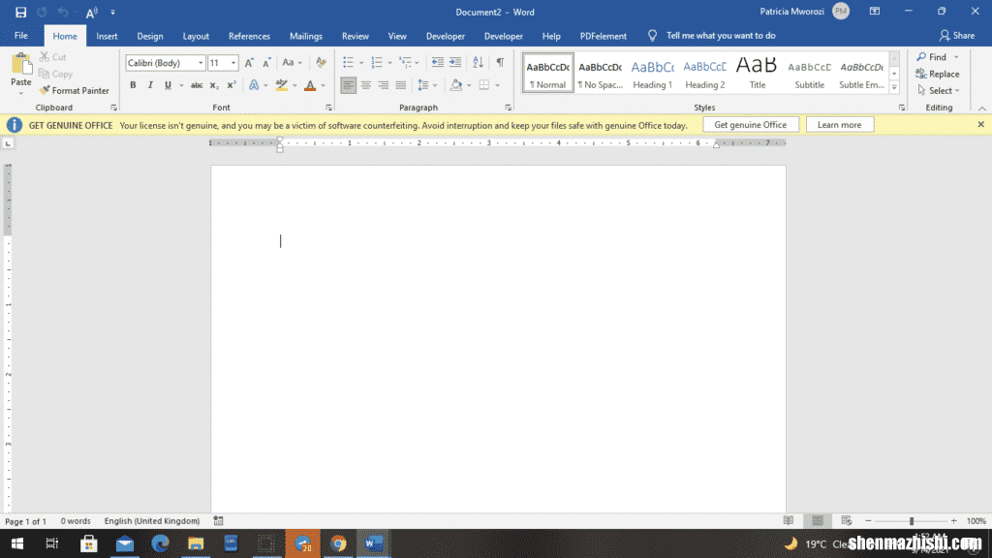Apply the Title style

click(x=758, y=74)
